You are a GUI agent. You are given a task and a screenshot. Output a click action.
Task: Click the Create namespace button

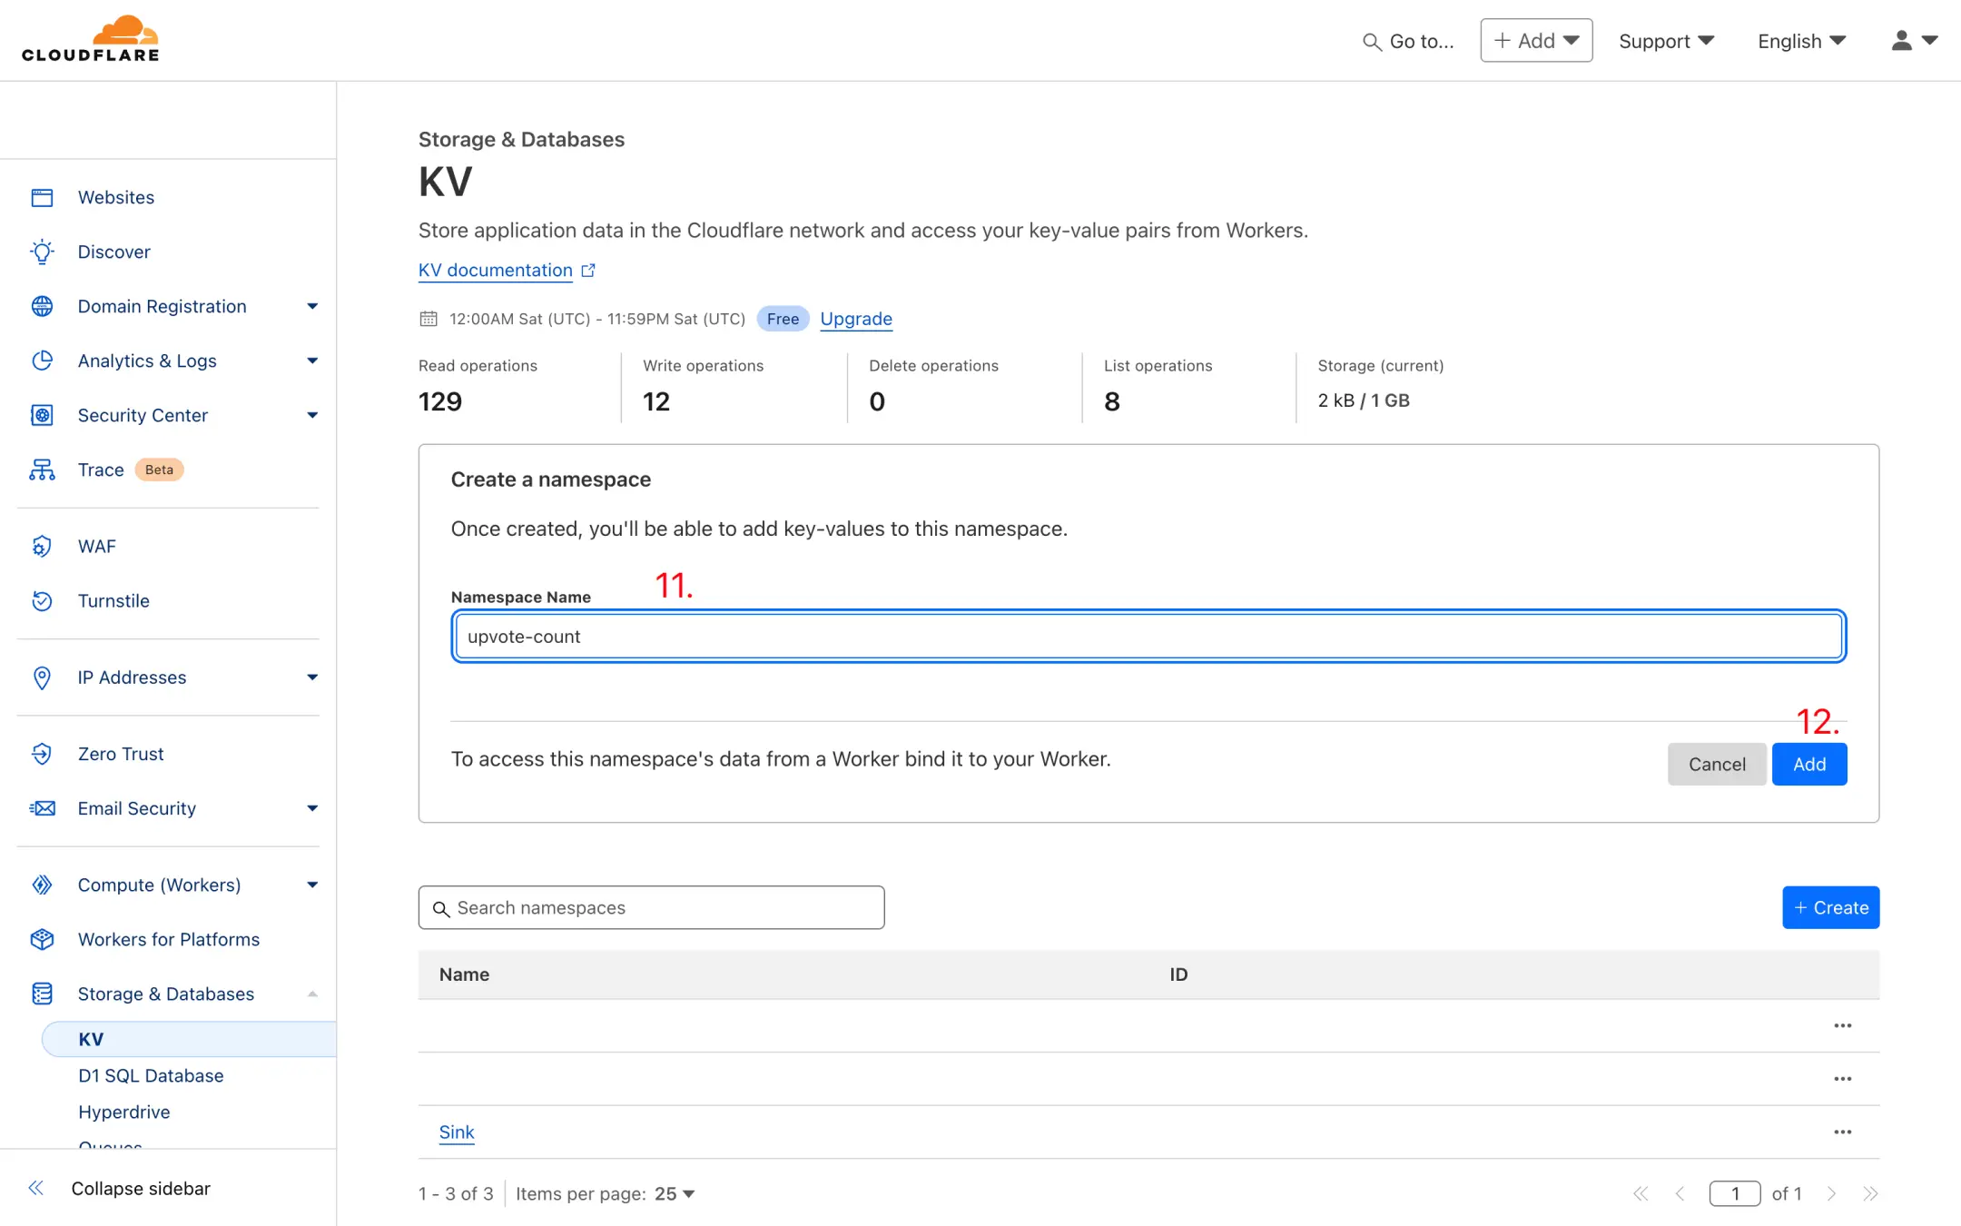coord(1831,907)
